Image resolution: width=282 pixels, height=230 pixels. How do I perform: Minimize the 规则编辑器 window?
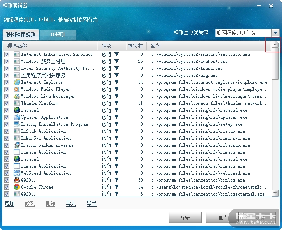coord(259,6)
